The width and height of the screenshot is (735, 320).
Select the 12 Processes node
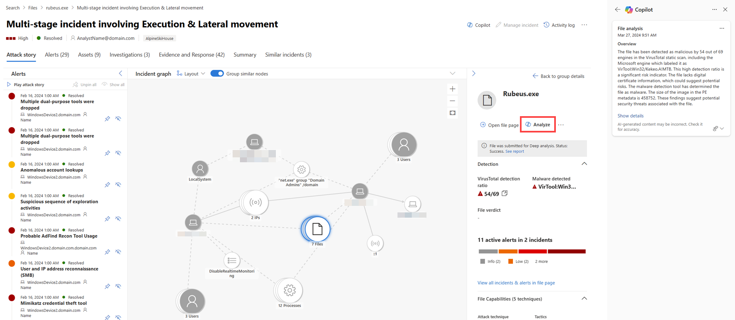tap(289, 291)
